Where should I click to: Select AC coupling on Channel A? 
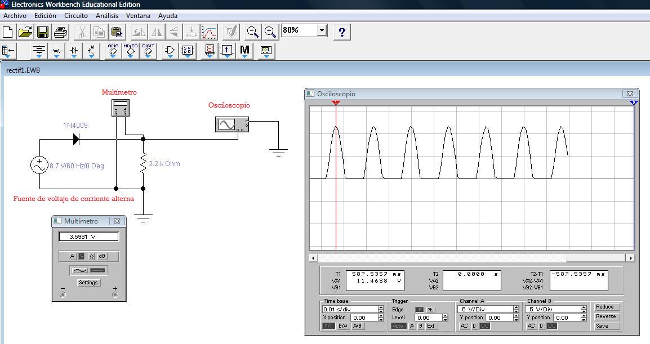pyautogui.click(x=464, y=326)
